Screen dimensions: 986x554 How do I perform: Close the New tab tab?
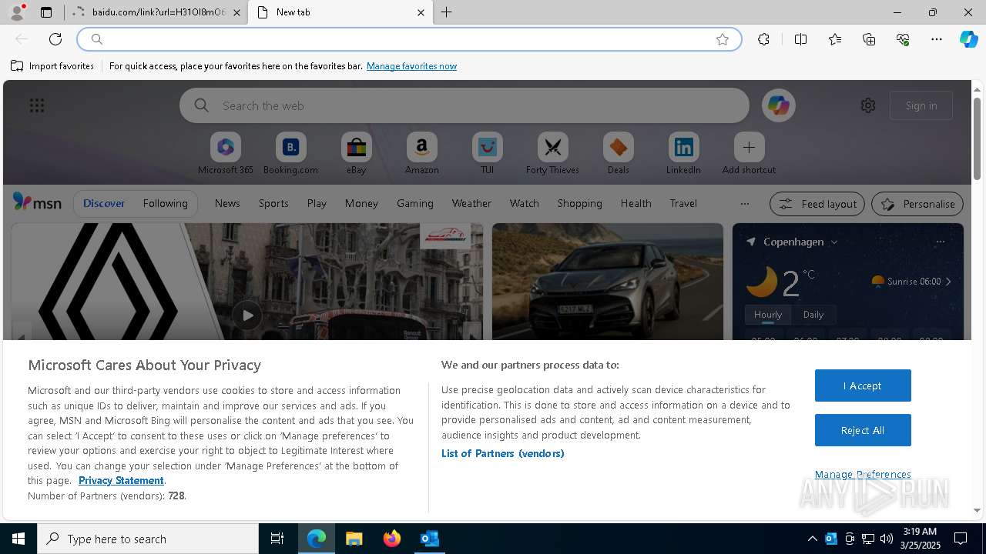tap(421, 12)
